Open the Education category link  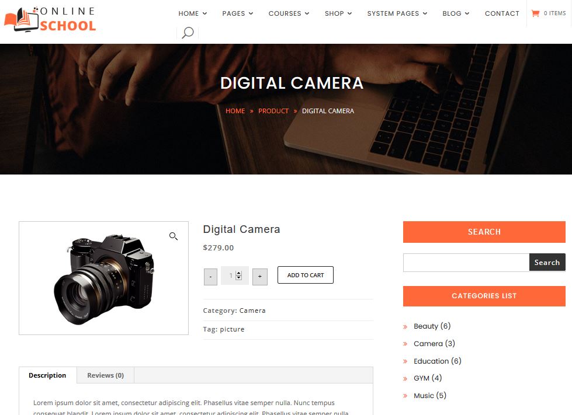pos(438,361)
